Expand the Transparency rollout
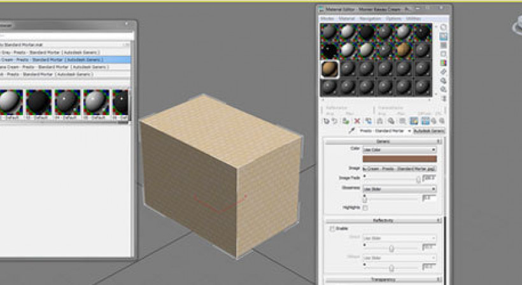Screen dimensions: 522x285 coord(383,280)
